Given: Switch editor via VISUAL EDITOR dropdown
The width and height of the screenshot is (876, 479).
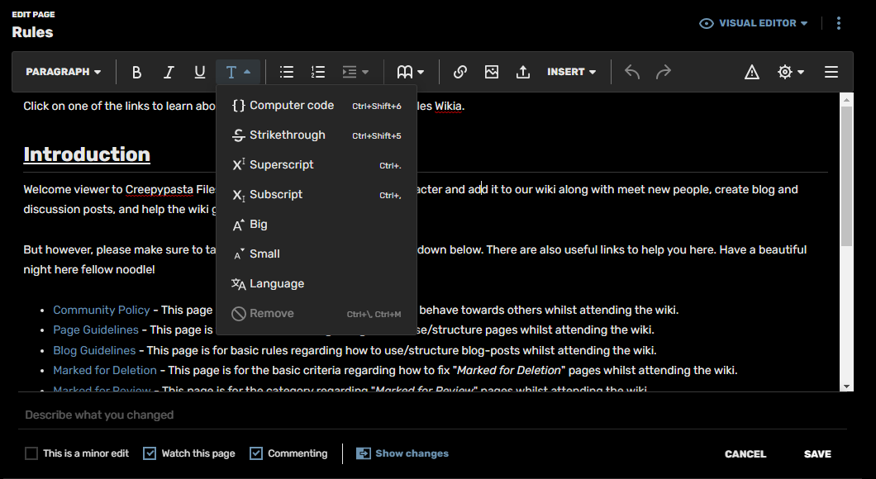Looking at the screenshot, I should pyautogui.click(x=753, y=23).
